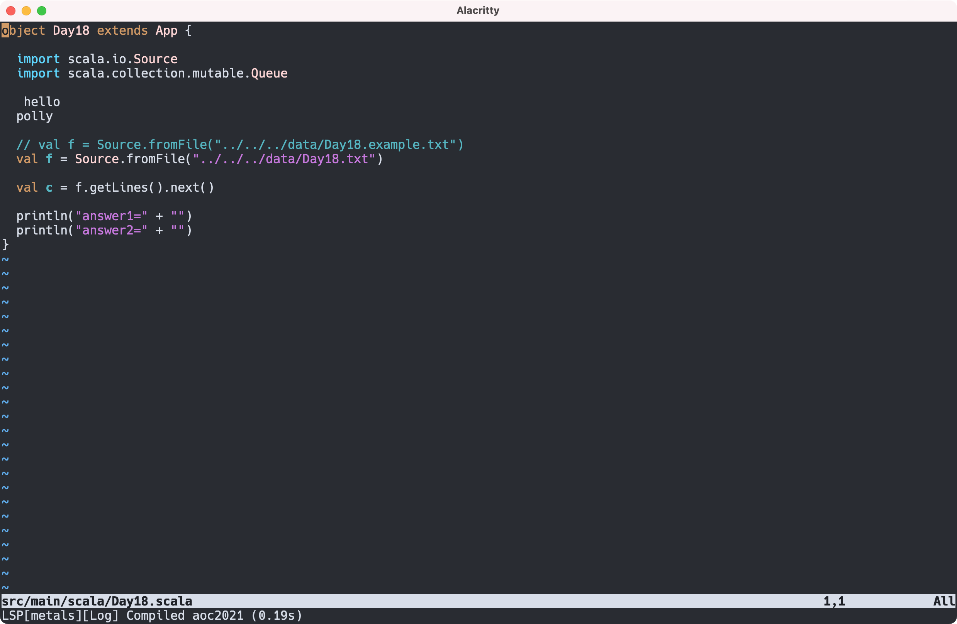
Task: Click 'Source' in the first import line
Action: (155, 59)
